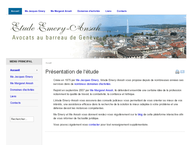Open Domaines d'activités in top navigation
193x145 pixels.
tap(88, 11)
